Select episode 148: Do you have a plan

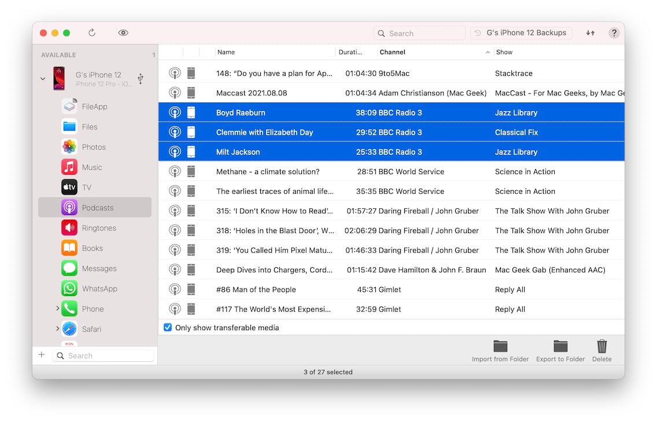pos(392,73)
